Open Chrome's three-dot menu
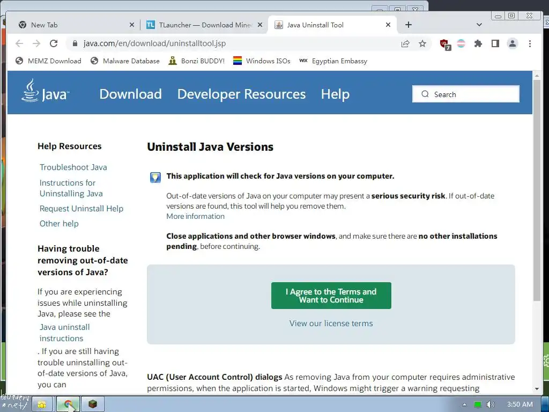Viewport: 549px width, 412px height. (x=530, y=43)
